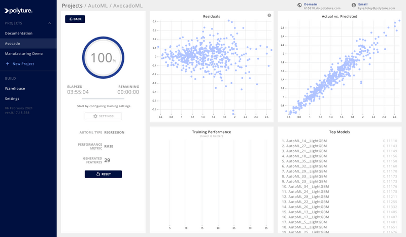Open Settings in the sidebar
This screenshot has height=237, width=406.
pos(12,98)
